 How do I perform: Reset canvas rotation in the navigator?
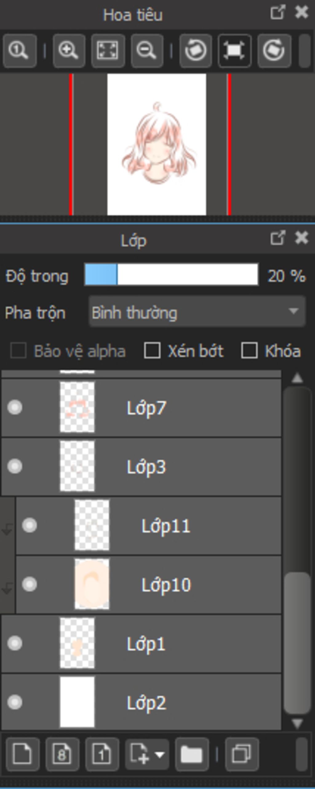click(x=234, y=51)
